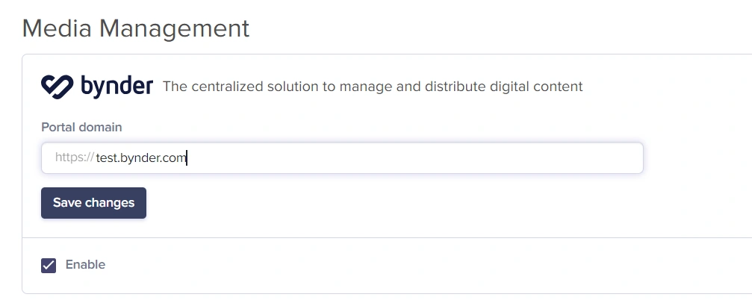The height and width of the screenshot is (306, 752).
Task: Click the test.bynder.com text in field
Action: tap(141, 157)
